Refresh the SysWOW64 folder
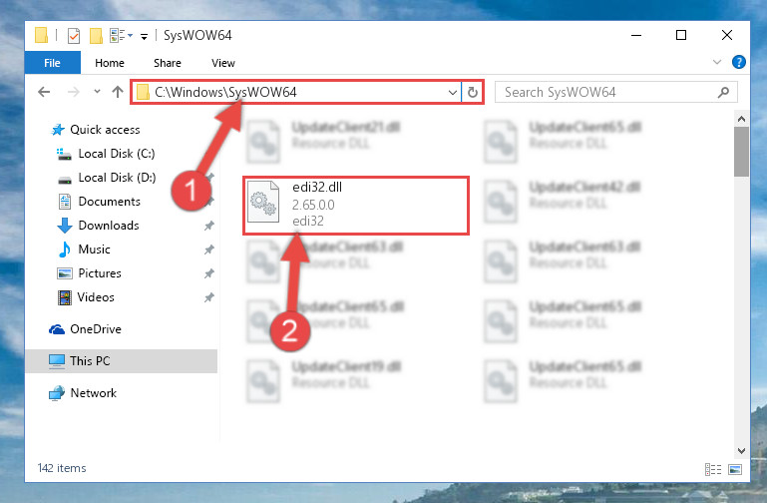The width and height of the screenshot is (767, 503). tap(472, 92)
